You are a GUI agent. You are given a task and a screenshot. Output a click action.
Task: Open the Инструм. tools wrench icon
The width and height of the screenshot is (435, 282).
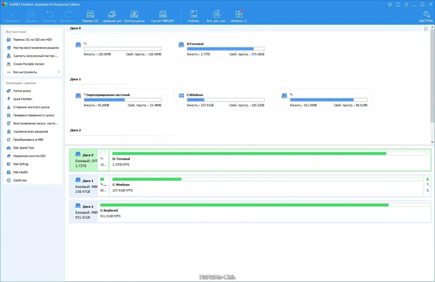pos(426,16)
